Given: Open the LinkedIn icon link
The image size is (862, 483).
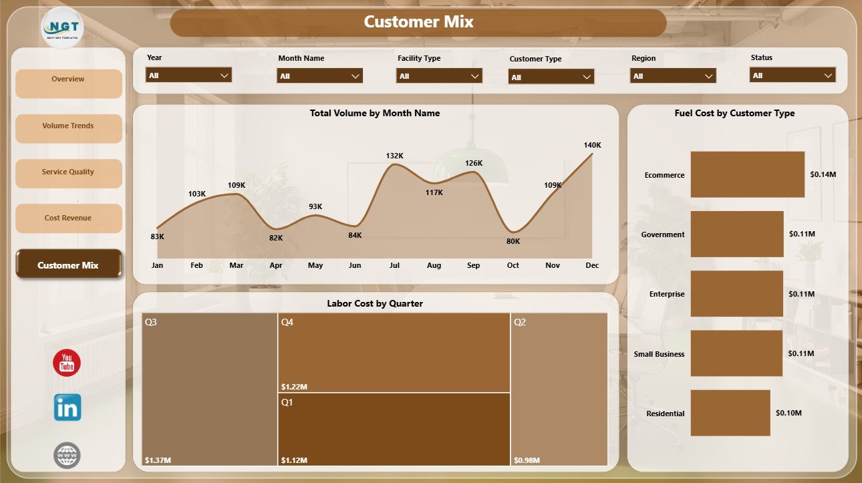Looking at the screenshot, I should [x=67, y=407].
